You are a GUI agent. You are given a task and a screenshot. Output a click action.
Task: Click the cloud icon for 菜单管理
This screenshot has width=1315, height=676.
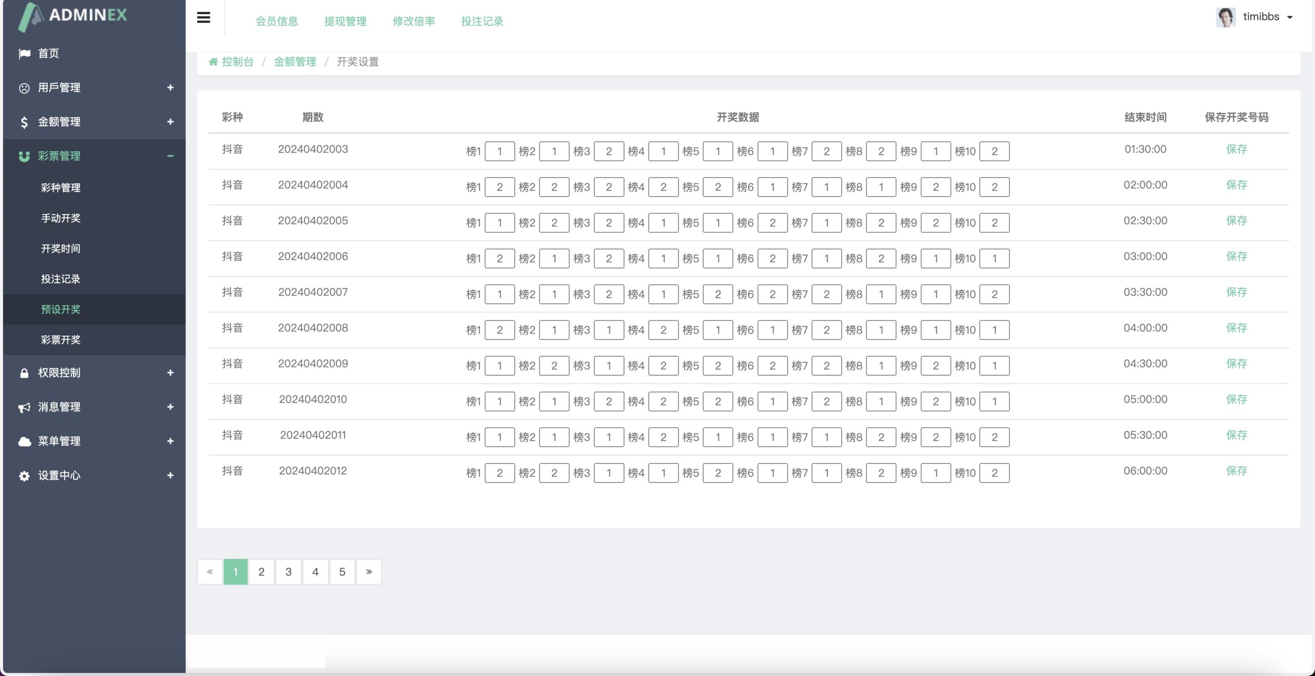click(24, 441)
